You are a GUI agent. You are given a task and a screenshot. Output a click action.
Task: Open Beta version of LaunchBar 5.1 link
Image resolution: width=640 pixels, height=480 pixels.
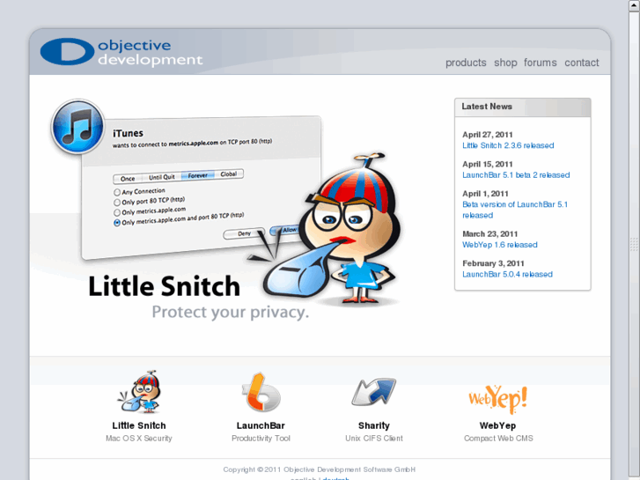(x=515, y=210)
